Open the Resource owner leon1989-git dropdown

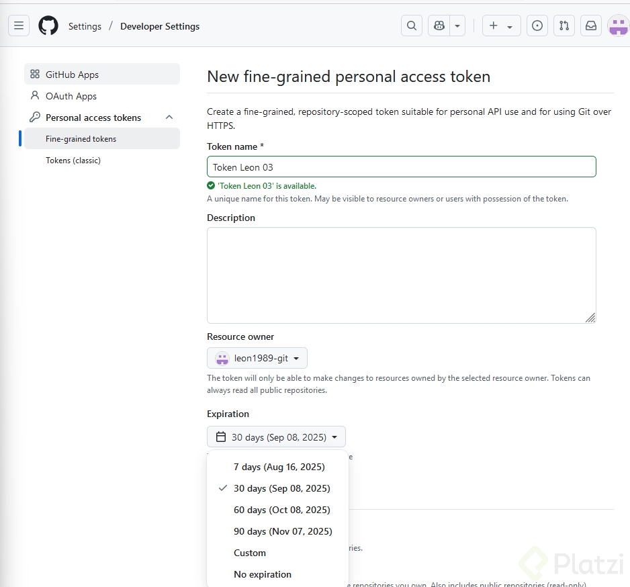click(257, 358)
